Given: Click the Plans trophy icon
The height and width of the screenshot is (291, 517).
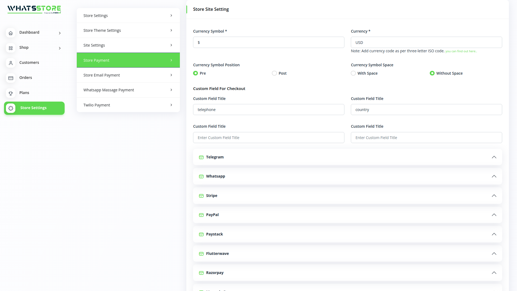Looking at the screenshot, I should tap(11, 93).
